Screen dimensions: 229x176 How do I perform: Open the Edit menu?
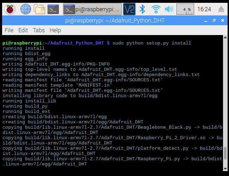[x=23, y=31]
